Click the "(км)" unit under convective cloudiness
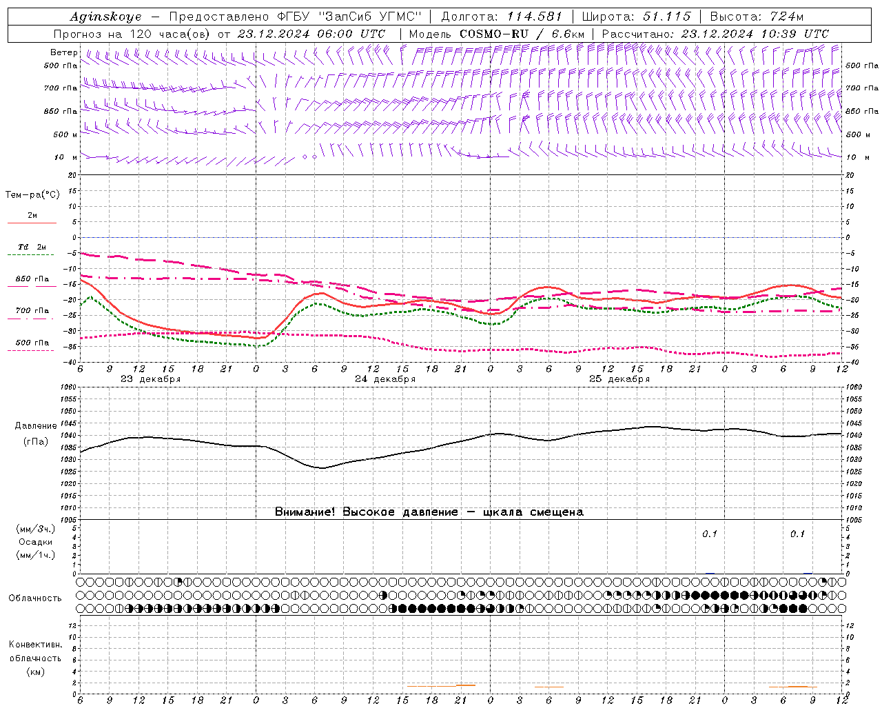The width and height of the screenshot is (882, 706). pos(36,672)
